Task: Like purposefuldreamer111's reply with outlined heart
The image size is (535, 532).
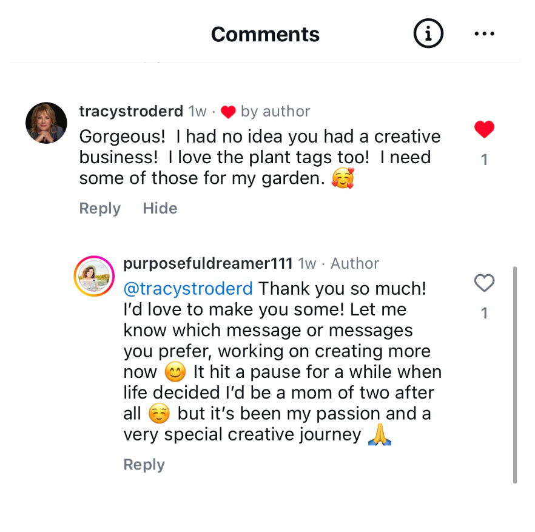Action: click(x=484, y=283)
